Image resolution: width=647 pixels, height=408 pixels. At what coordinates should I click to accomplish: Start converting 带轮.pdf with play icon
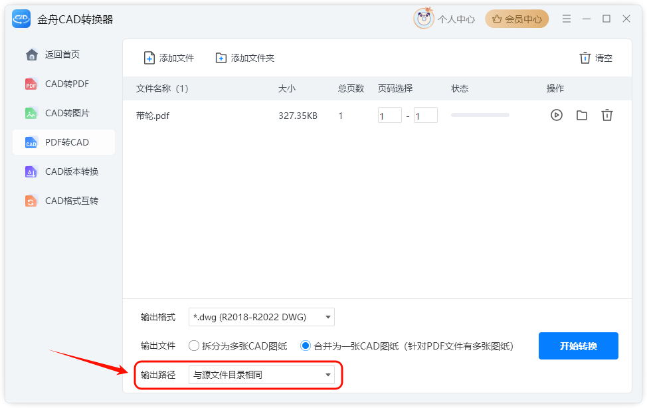coord(556,115)
